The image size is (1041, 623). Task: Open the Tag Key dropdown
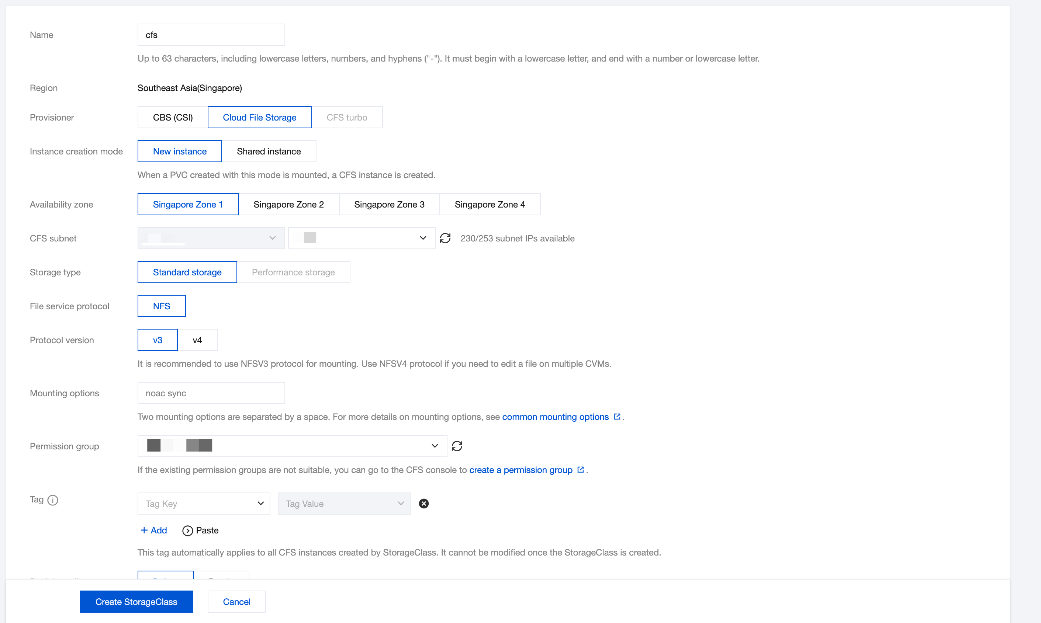point(204,503)
